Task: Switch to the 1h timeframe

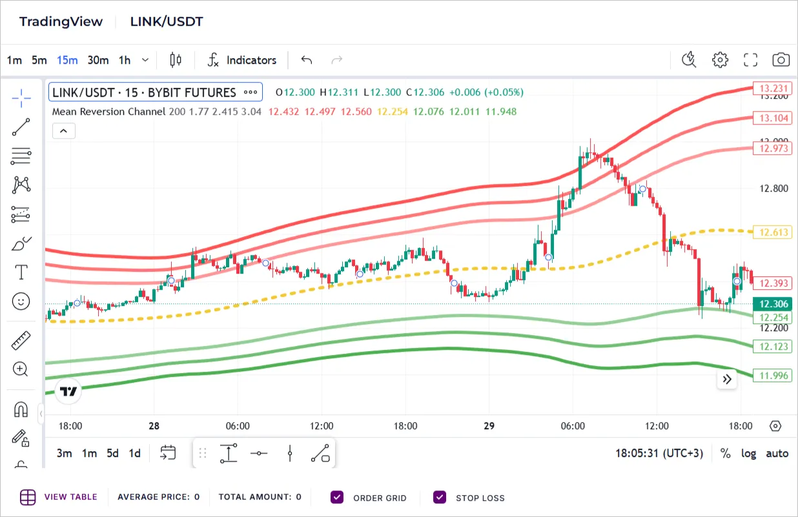Action: pos(125,60)
